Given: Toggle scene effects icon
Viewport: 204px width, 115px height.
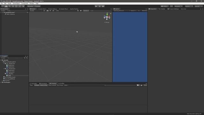Looking at the screenshot, I should pos(53,11).
